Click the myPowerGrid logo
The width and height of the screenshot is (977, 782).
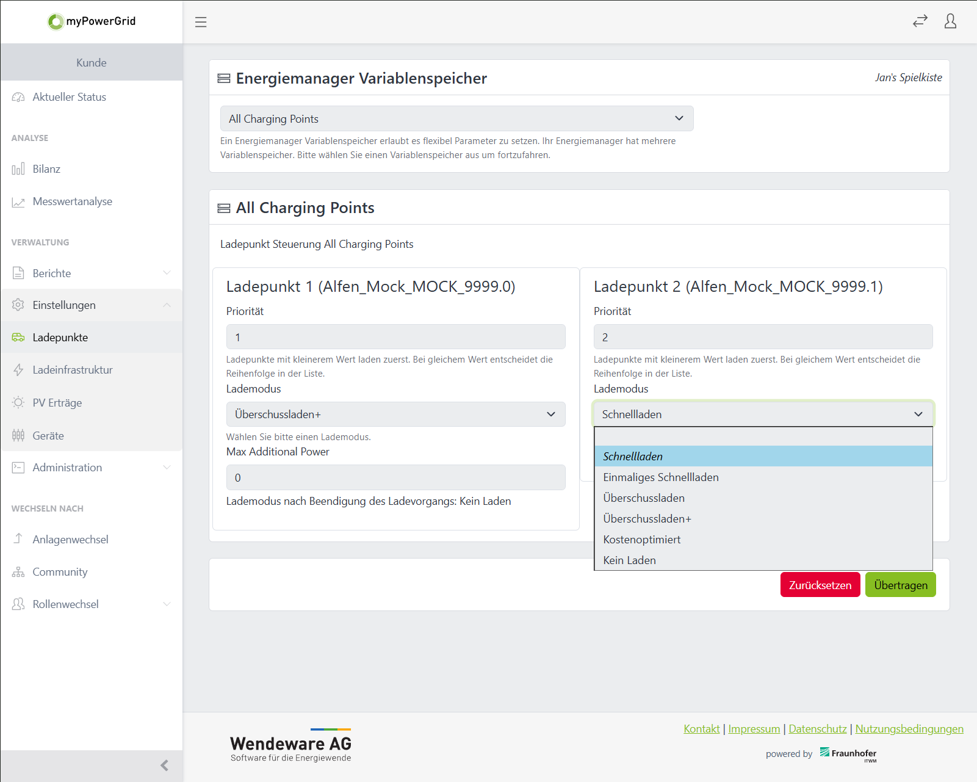coord(92,21)
